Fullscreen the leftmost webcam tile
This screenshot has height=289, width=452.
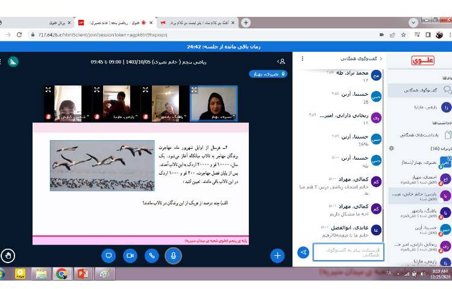(x=48, y=90)
